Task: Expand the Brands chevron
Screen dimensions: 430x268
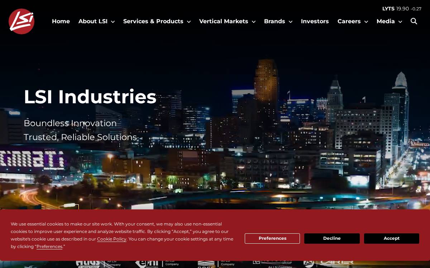Action: click(x=291, y=22)
